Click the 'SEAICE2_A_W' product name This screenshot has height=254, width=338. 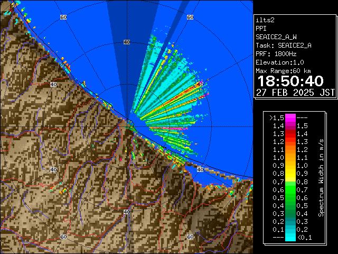tap(276, 37)
